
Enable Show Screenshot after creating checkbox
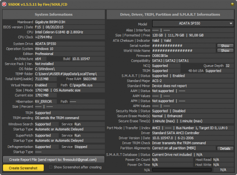click(51, 167)
